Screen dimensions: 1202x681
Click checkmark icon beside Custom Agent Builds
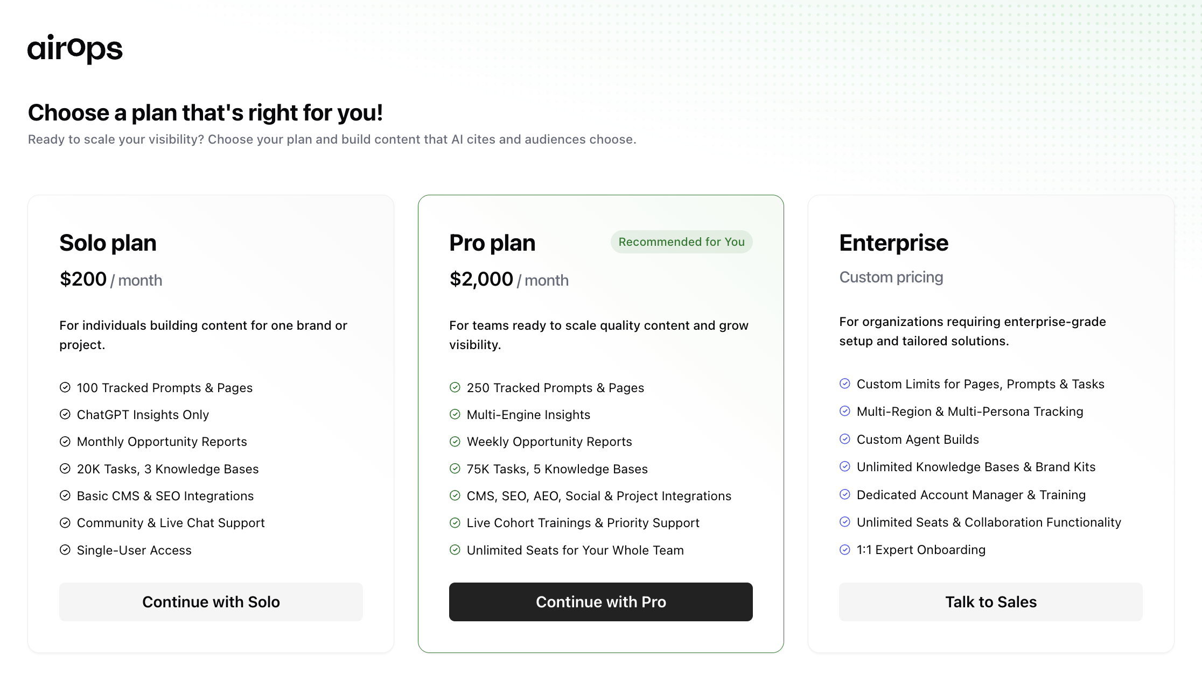tap(845, 439)
